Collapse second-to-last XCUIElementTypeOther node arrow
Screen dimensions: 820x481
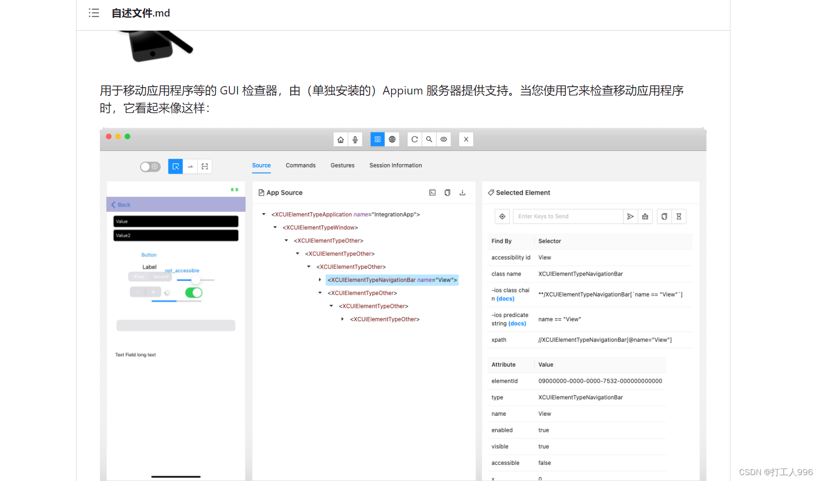tap(331, 306)
